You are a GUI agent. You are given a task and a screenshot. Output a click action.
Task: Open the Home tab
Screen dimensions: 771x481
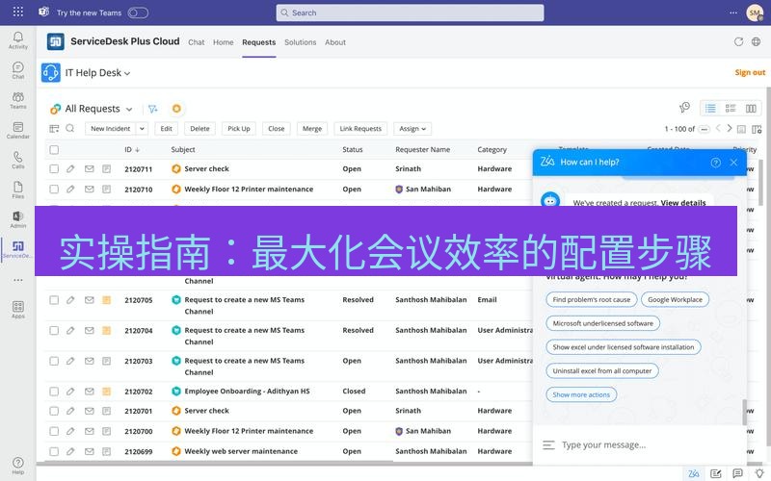(224, 42)
